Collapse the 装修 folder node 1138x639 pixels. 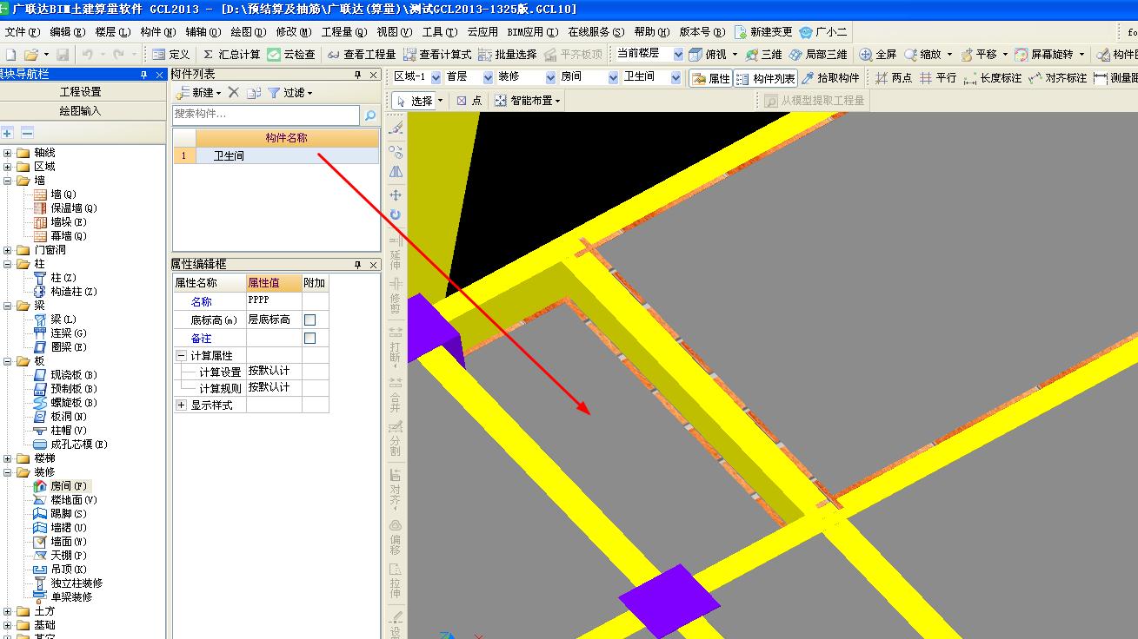8,472
